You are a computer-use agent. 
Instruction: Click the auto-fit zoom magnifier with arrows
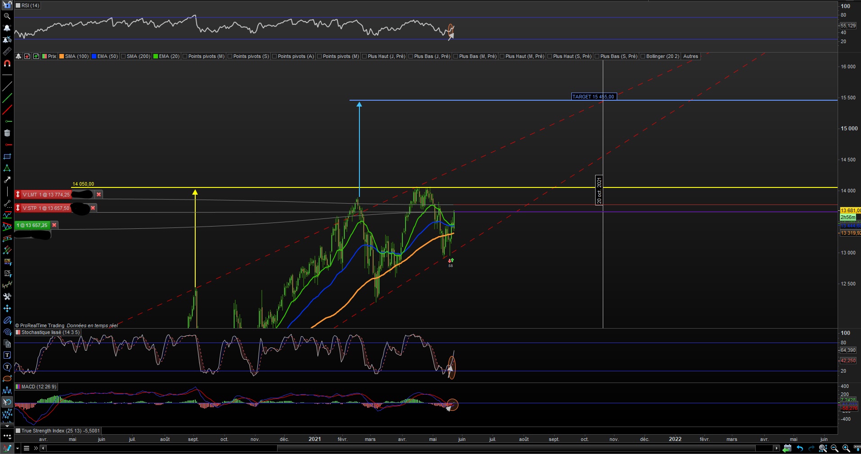tap(823, 448)
